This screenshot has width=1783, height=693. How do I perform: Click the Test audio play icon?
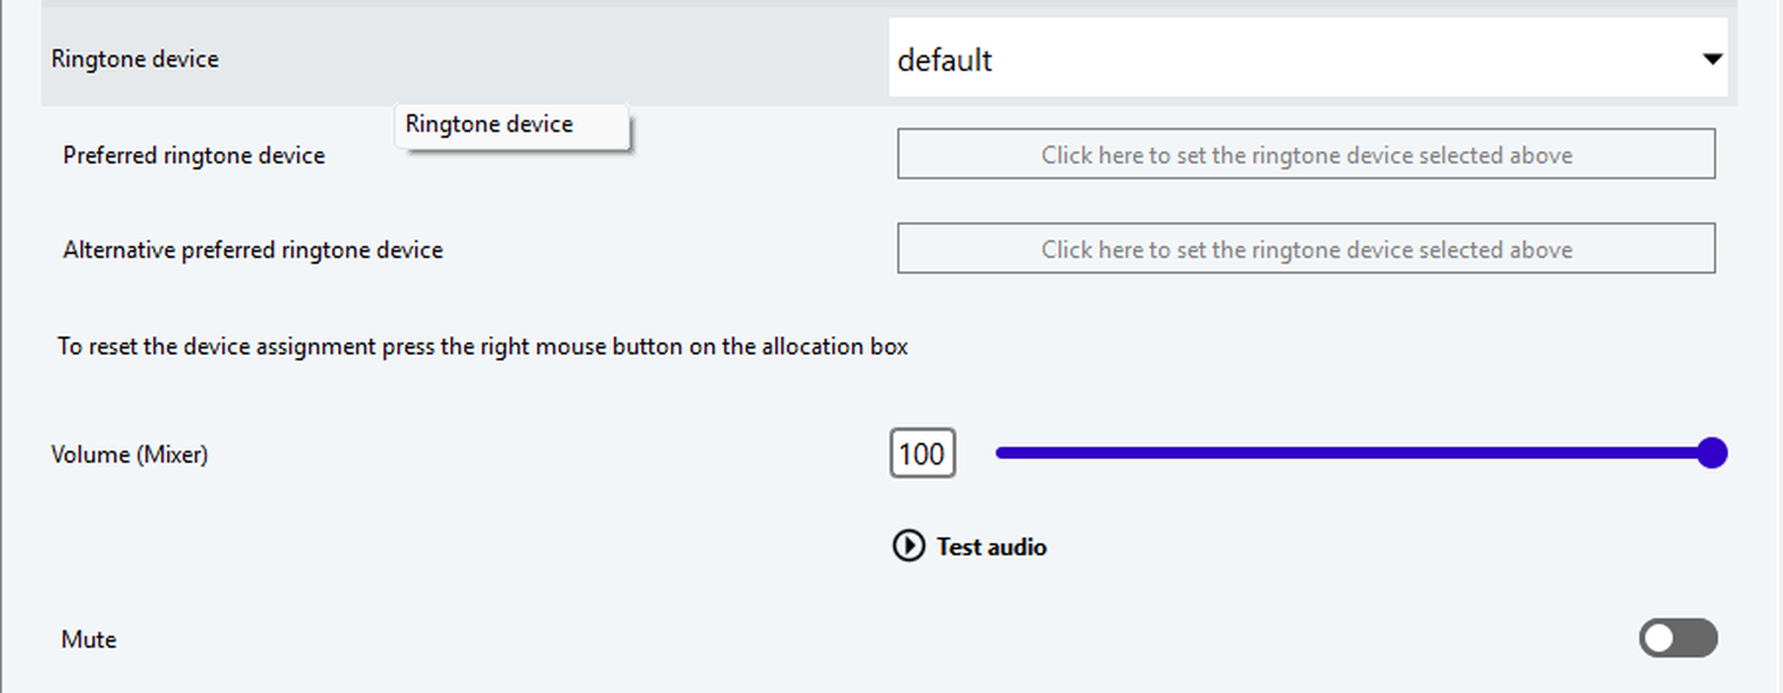(x=908, y=546)
